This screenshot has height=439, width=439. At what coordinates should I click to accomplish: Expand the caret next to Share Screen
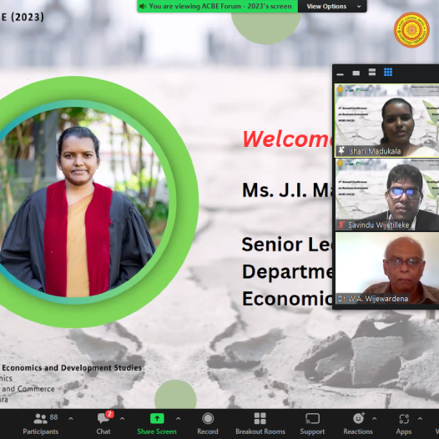[179, 419]
